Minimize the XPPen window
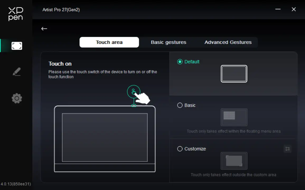 [278, 9]
